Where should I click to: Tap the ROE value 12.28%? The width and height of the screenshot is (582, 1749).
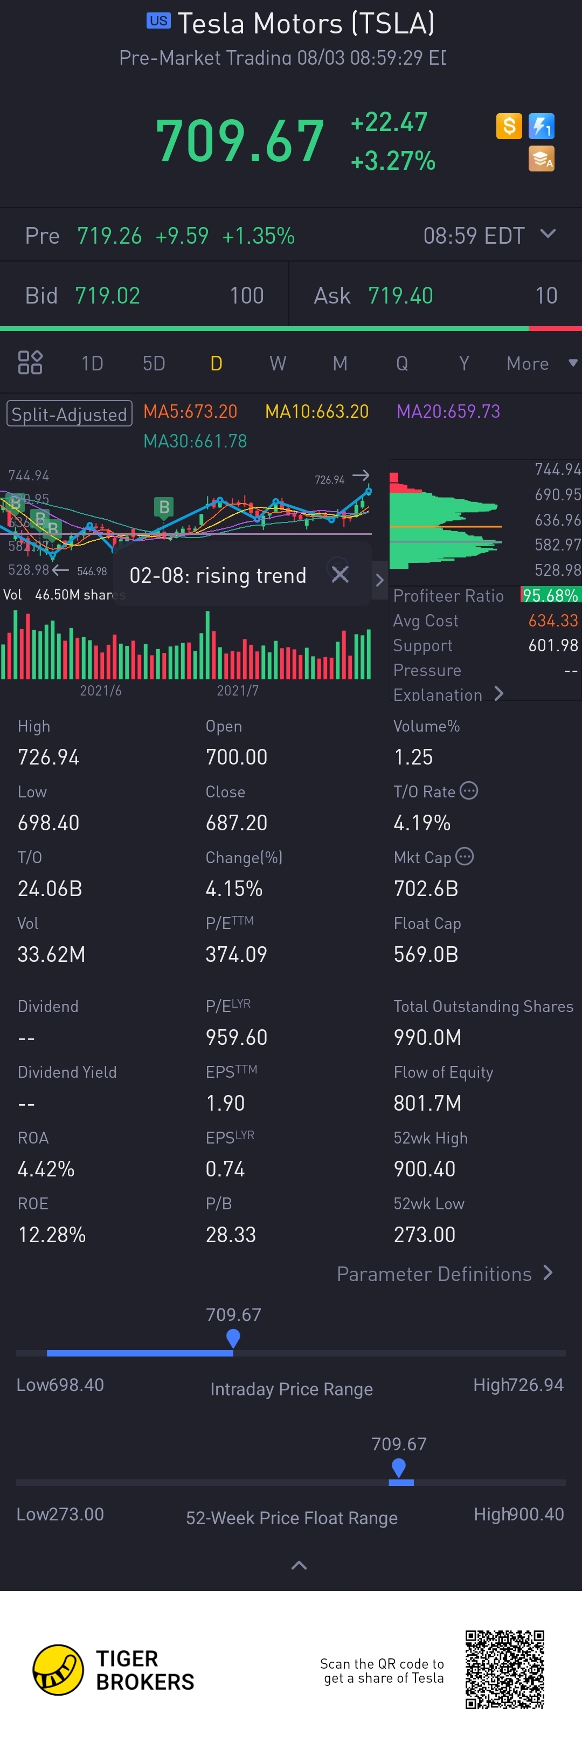click(52, 1234)
